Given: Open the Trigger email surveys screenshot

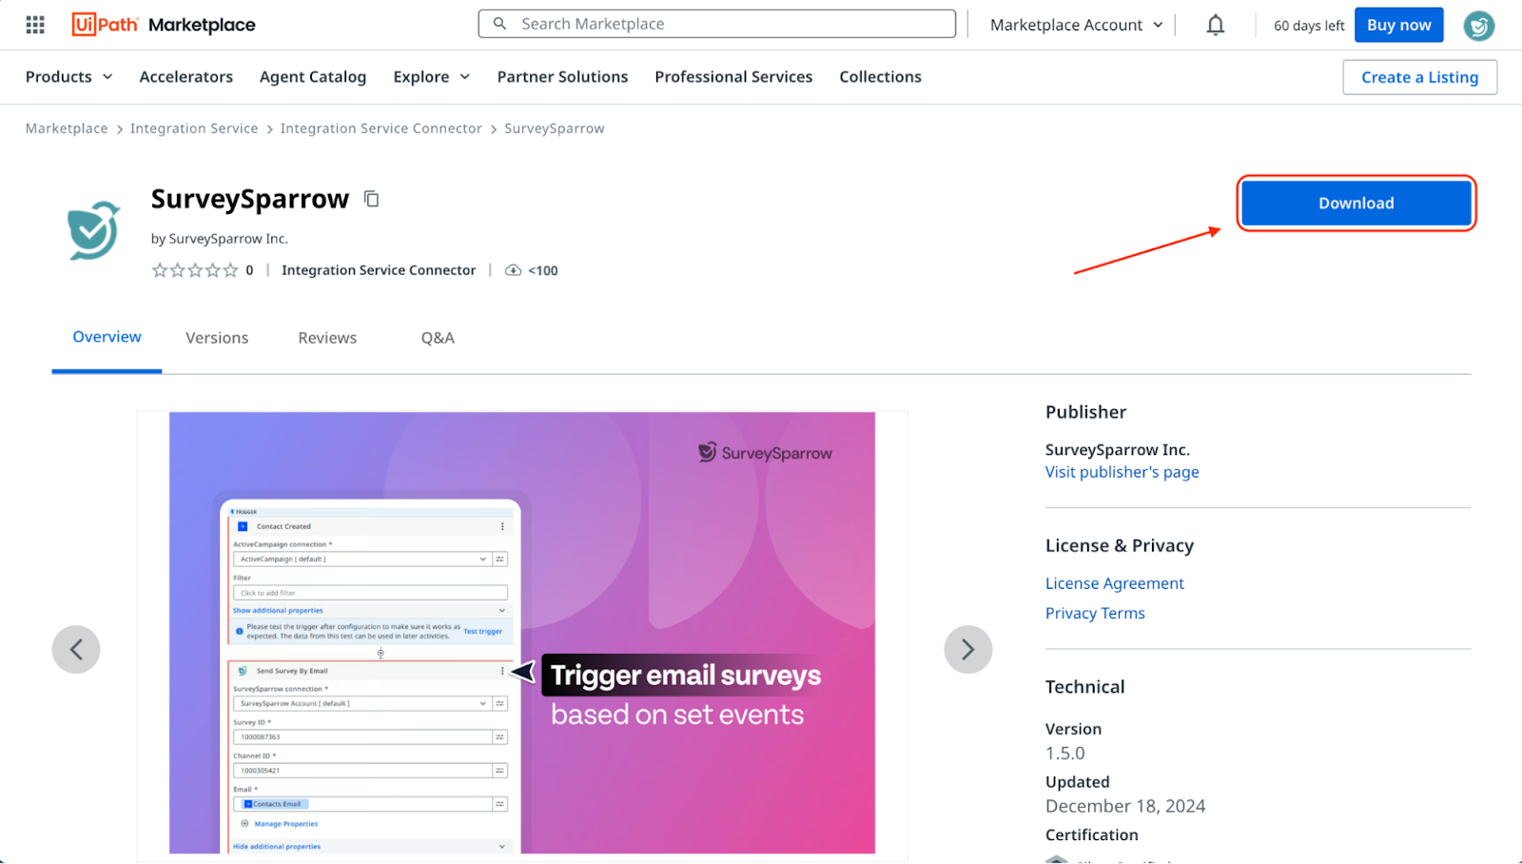Looking at the screenshot, I should [x=521, y=633].
